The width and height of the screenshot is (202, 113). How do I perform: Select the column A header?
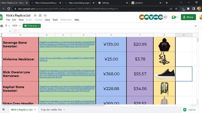pos(20,35)
